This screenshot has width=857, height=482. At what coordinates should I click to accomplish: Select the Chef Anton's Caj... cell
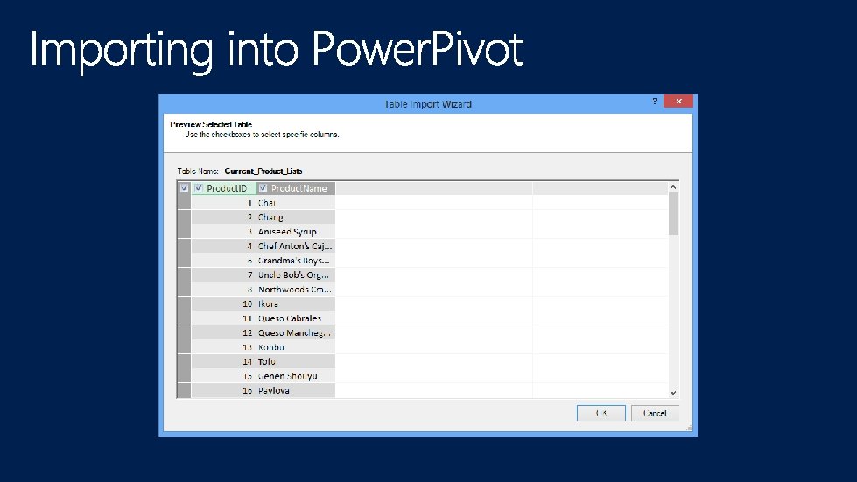[296, 246]
